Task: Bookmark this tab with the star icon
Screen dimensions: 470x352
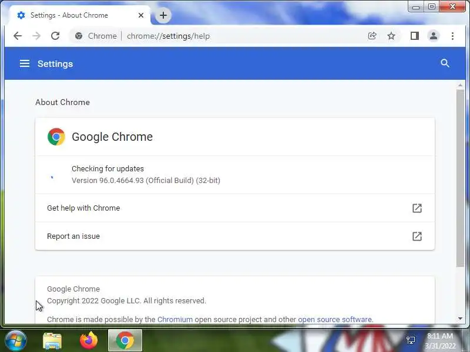Action: pos(391,36)
